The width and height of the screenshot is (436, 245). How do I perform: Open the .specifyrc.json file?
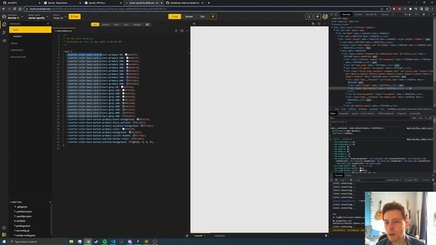[x=23, y=216]
